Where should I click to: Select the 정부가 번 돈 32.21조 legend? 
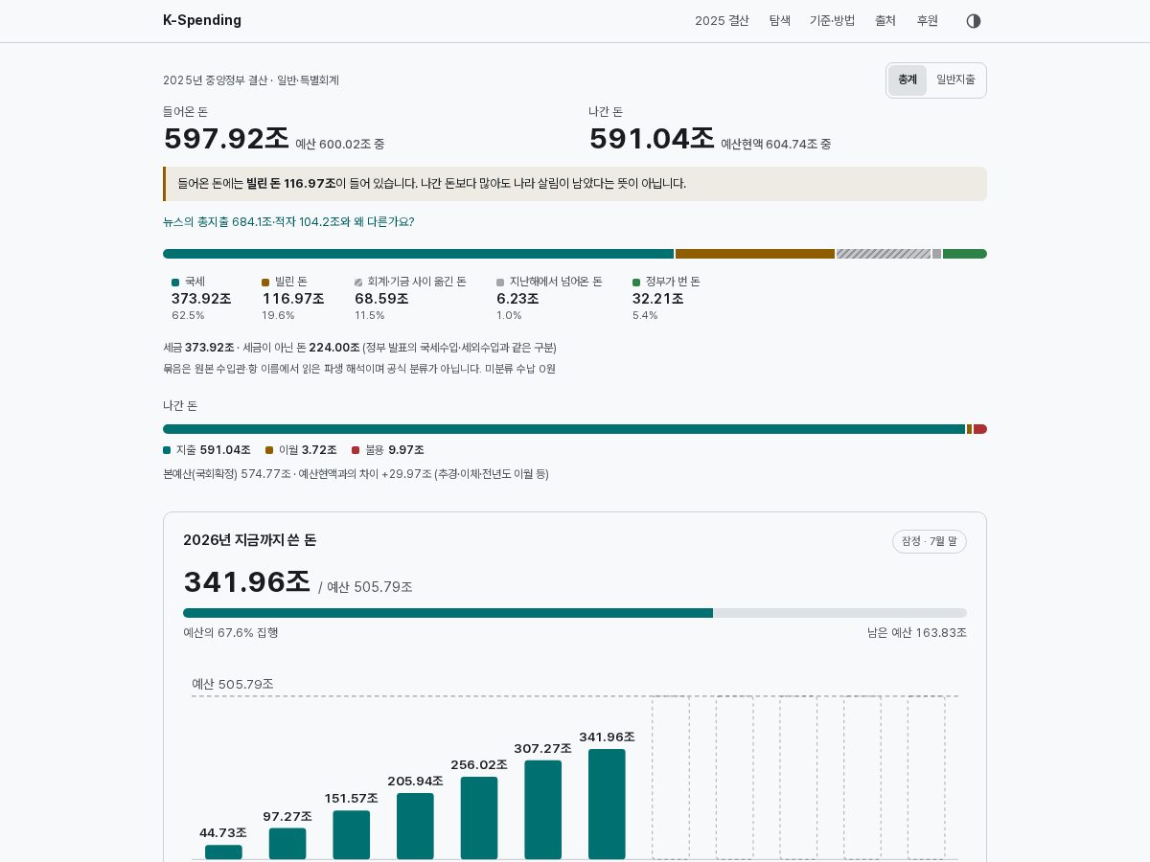click(666, 299)
